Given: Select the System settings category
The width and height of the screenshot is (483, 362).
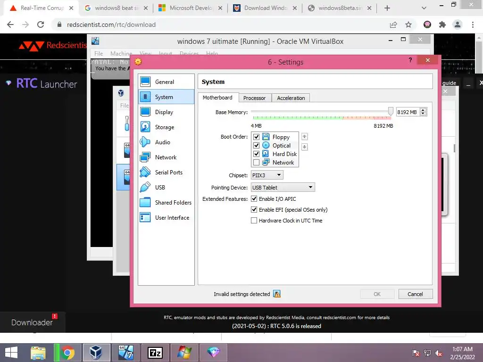Looking at the screenshot, I should 166,97.
